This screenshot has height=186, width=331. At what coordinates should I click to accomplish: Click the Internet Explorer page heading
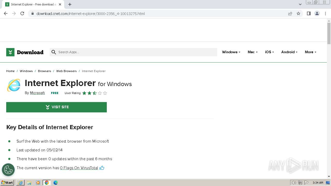60,83
